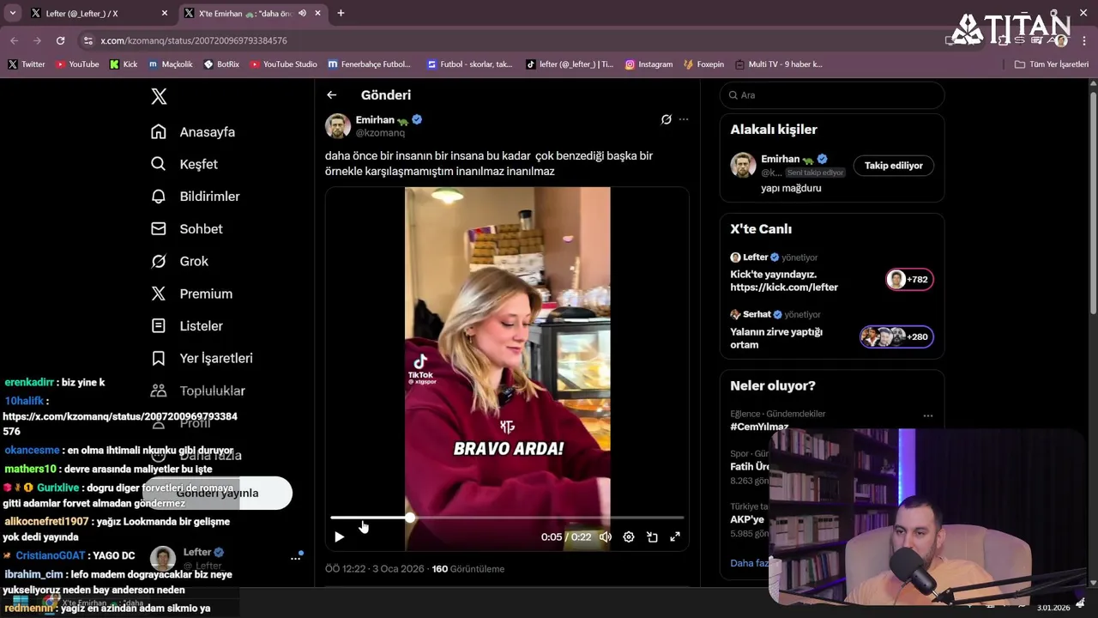Viewport: 1098px width, 618px height.
Task: Toggle picture-in-picture for video
Action: (652, 536)
